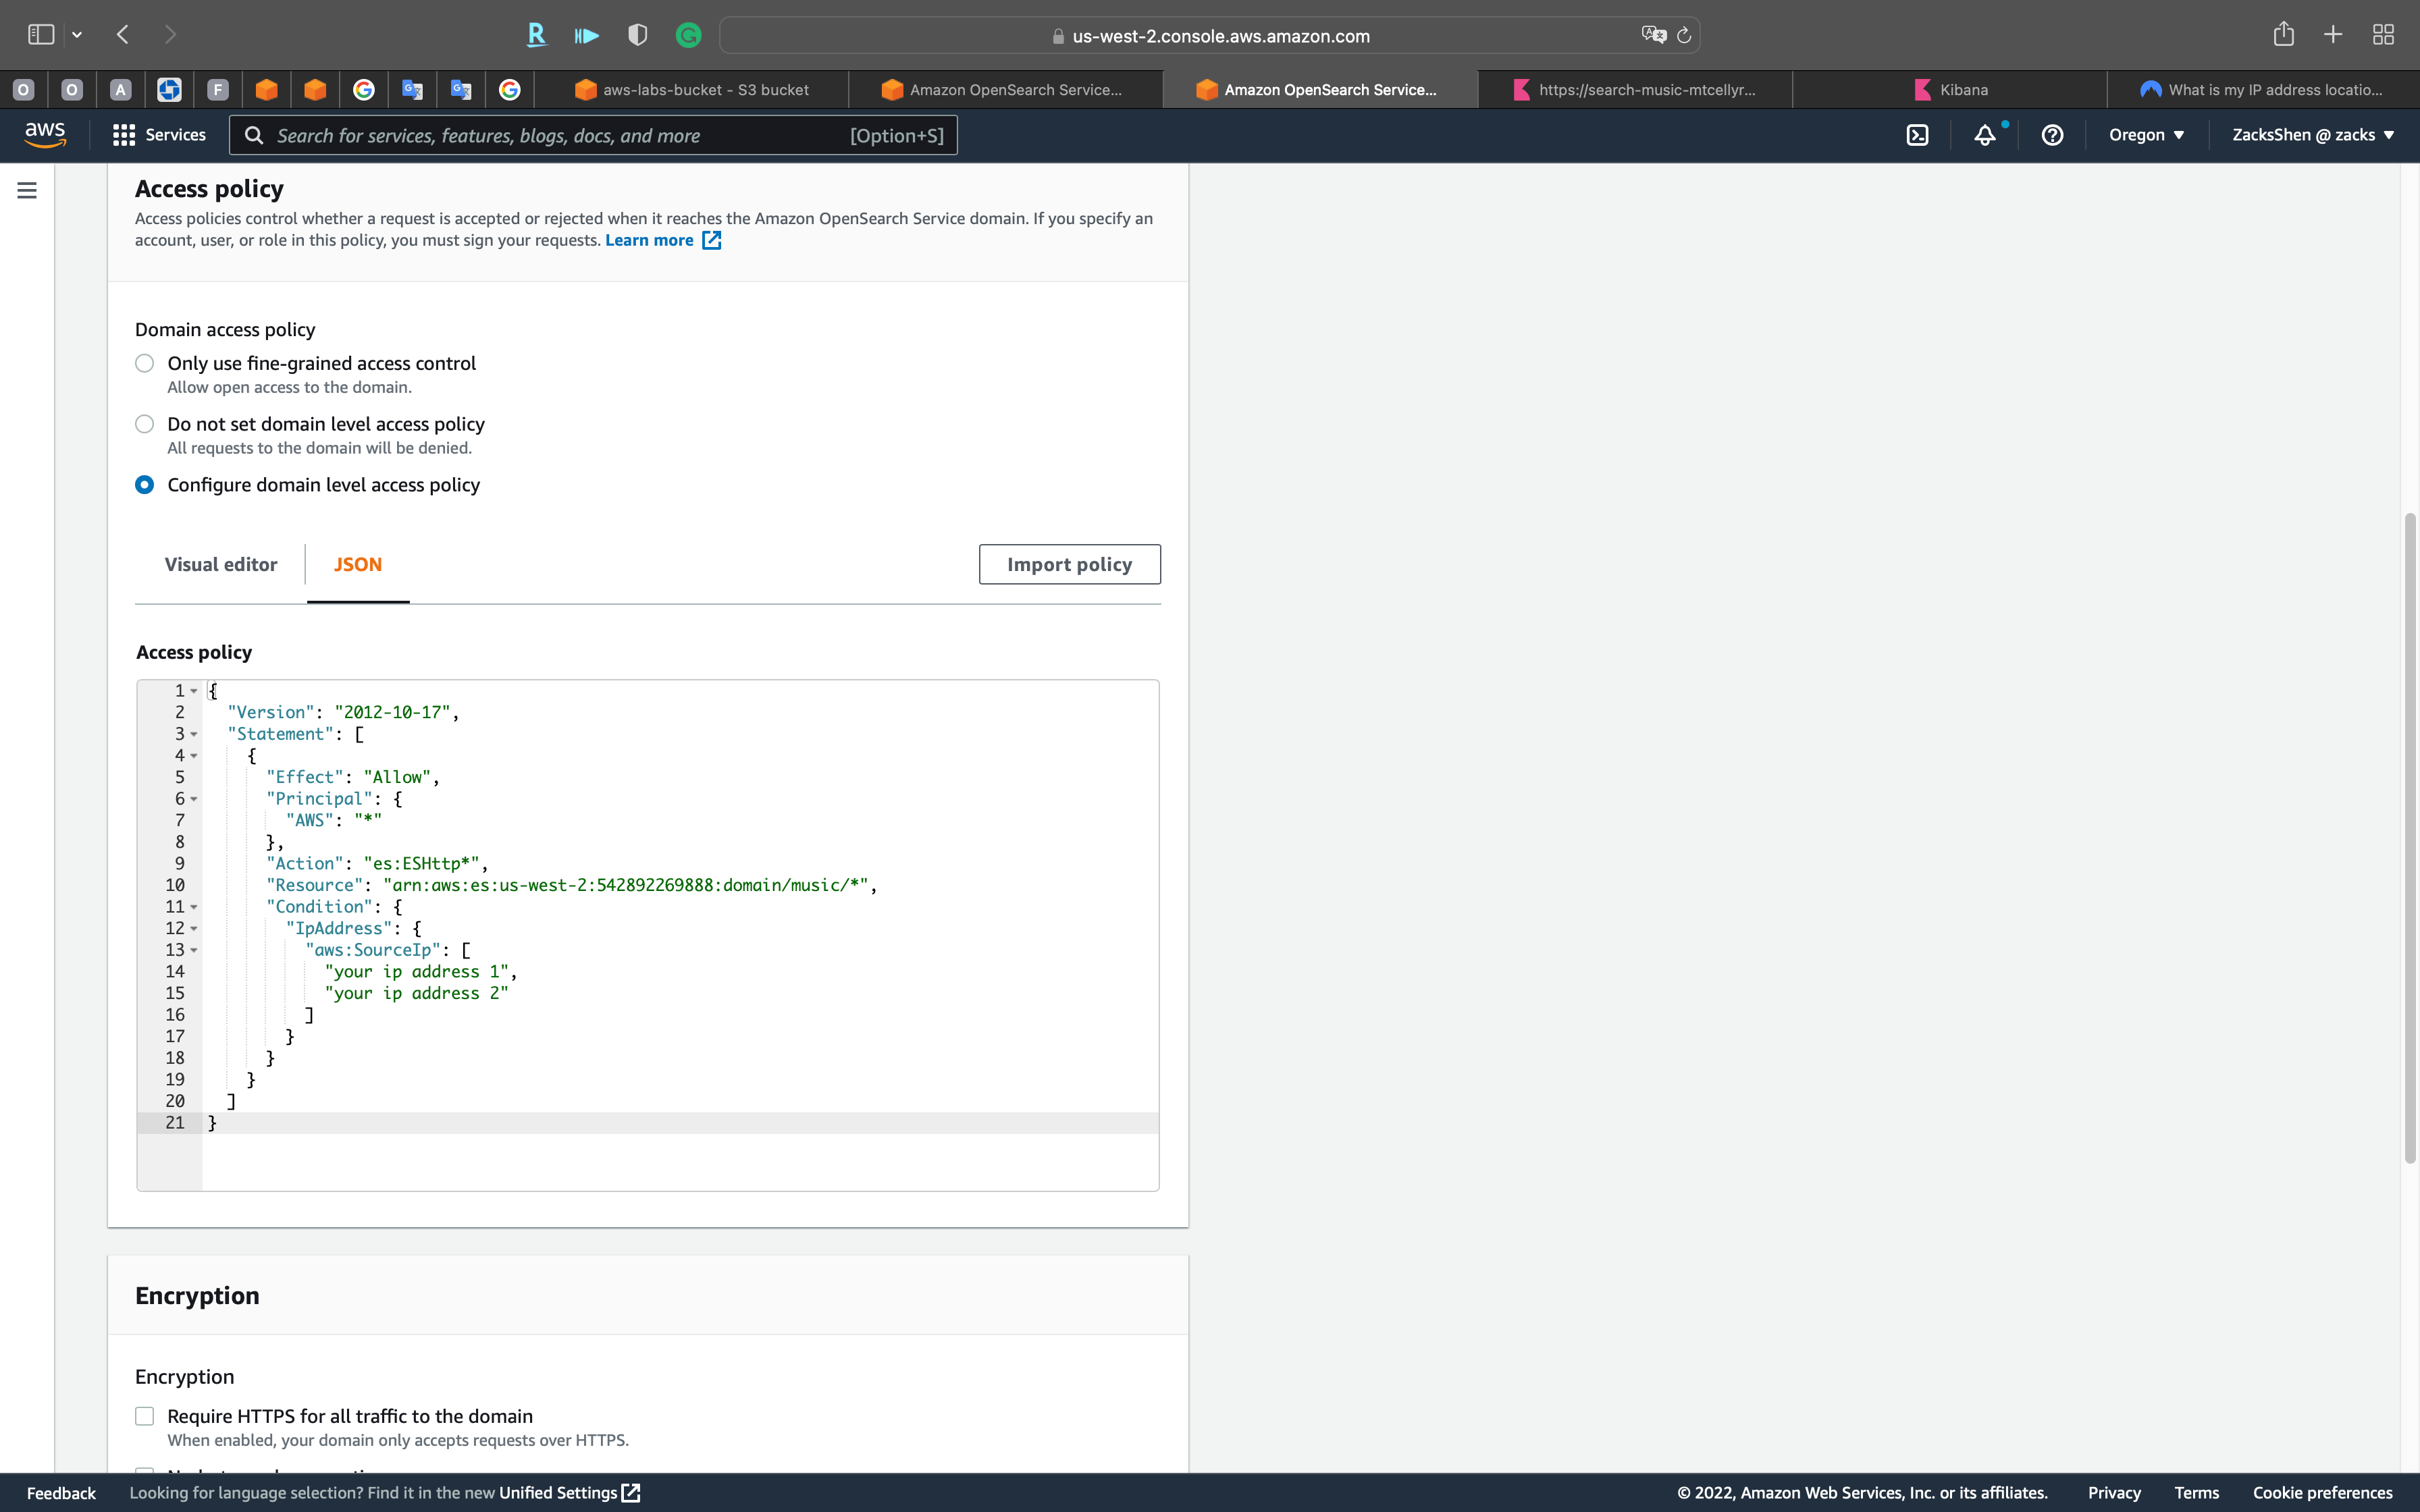
Task: Open the notifications bell
Action: coord(1984,134)
